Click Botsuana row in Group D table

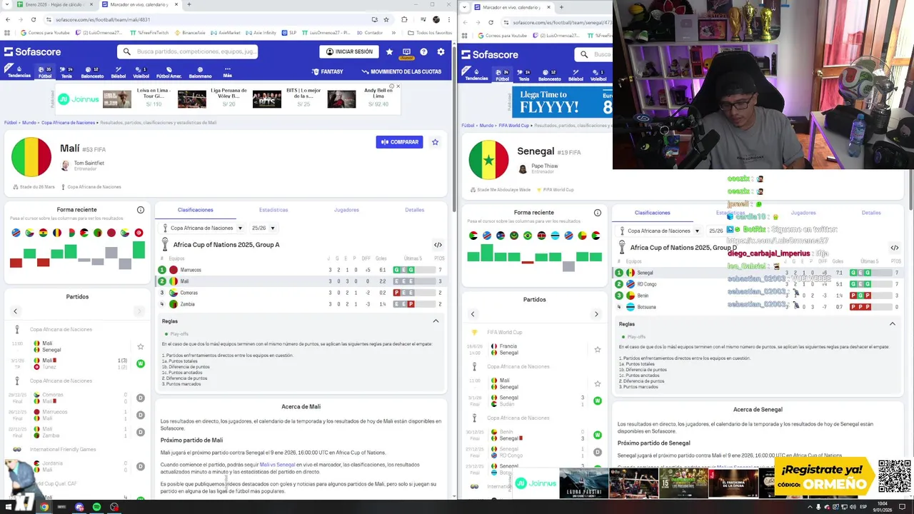[x=758, y=307]
